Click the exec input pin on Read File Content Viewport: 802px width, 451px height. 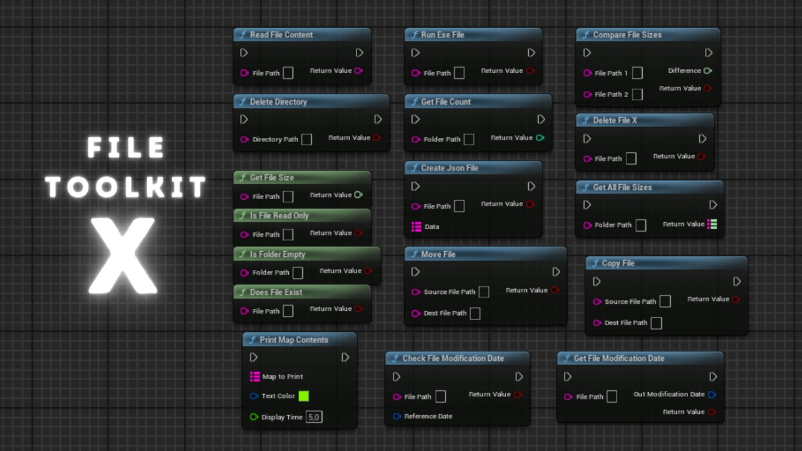[244, 53]
